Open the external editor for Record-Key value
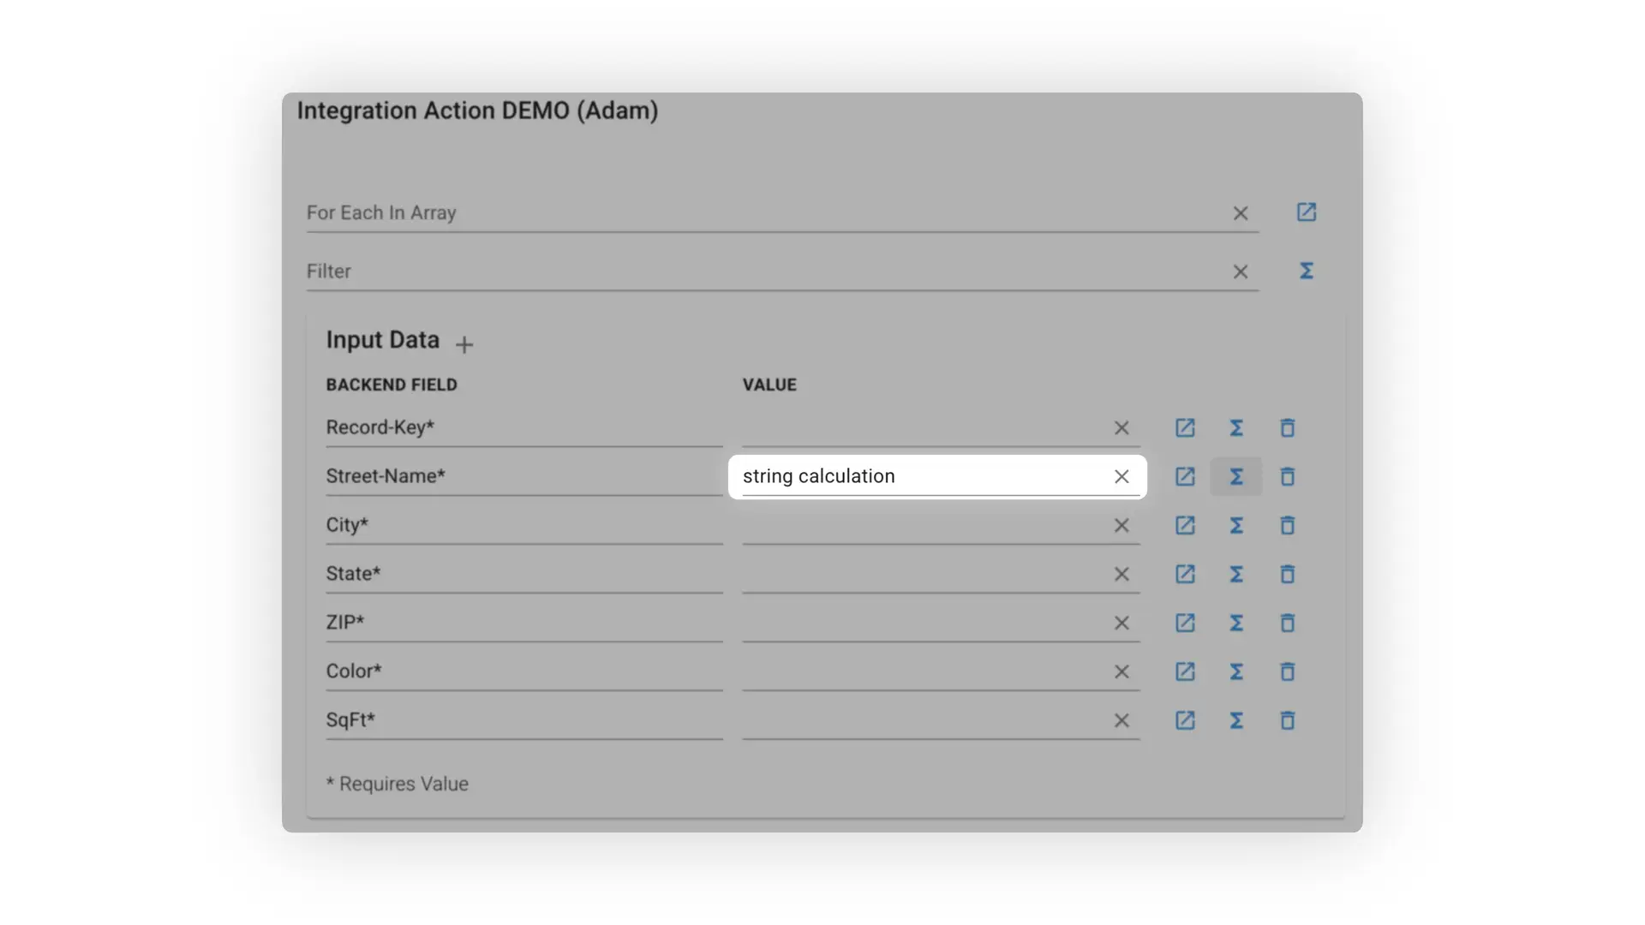1645x925 pixels. tap(1184, 427)
